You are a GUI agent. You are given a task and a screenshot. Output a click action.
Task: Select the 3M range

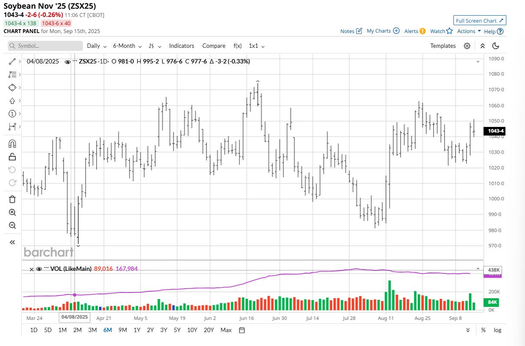(x=92, y=330)
